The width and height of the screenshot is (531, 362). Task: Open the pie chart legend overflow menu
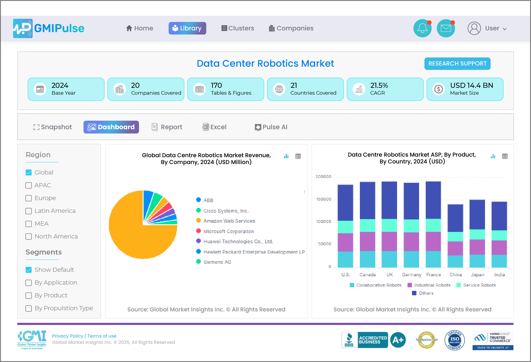pos(304,192)
